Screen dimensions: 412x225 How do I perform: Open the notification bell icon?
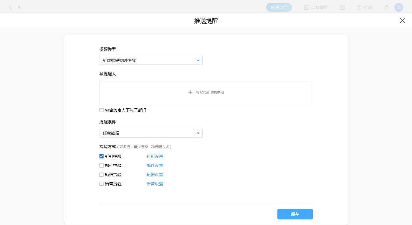[386, 8]
